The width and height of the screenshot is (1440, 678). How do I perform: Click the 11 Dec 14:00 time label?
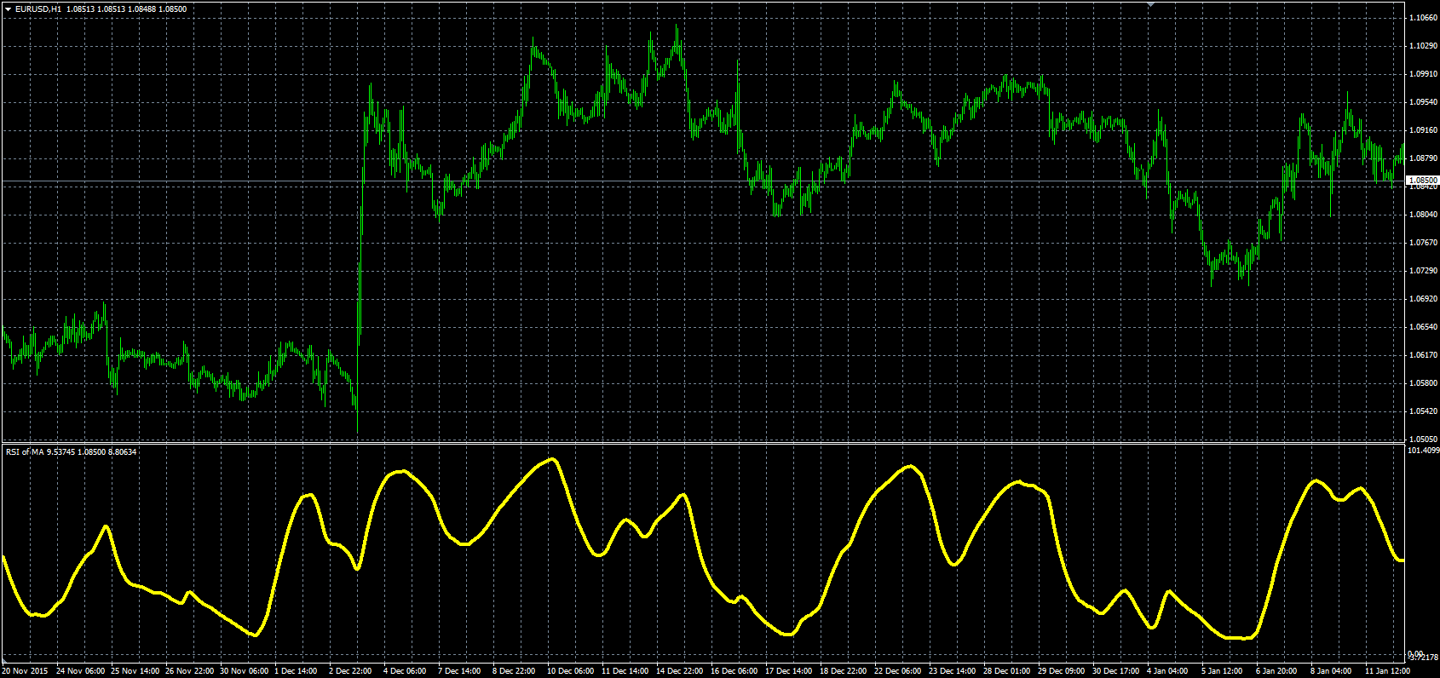pos(625,671)
